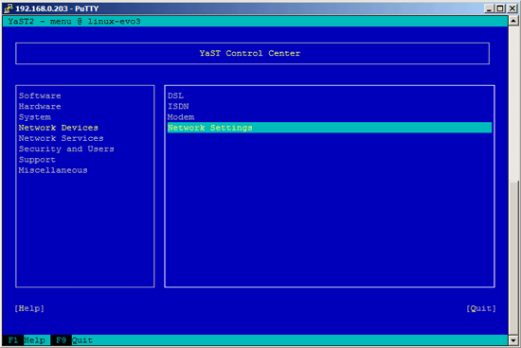This screenshot has width=521, height=348.
Task: Click the scrollbar down arrow
Action: (513, 340)
